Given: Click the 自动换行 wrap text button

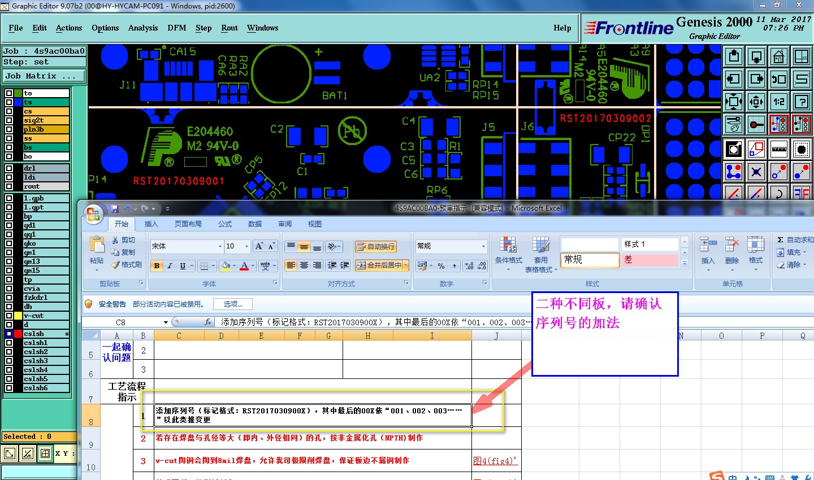Looking at the screenshot, I should [x=375, y=247].
